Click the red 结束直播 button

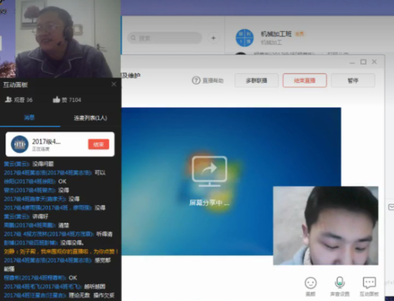coord(304,81)
